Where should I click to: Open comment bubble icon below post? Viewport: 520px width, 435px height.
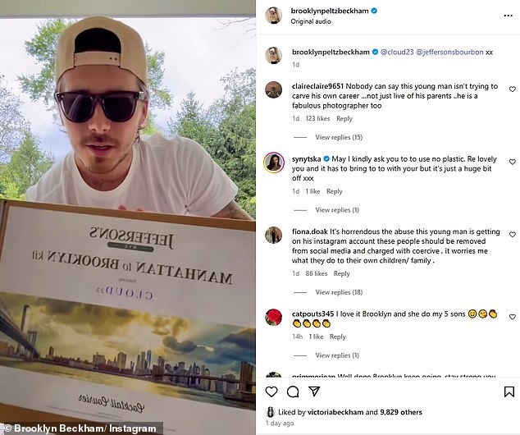[293, 391]
